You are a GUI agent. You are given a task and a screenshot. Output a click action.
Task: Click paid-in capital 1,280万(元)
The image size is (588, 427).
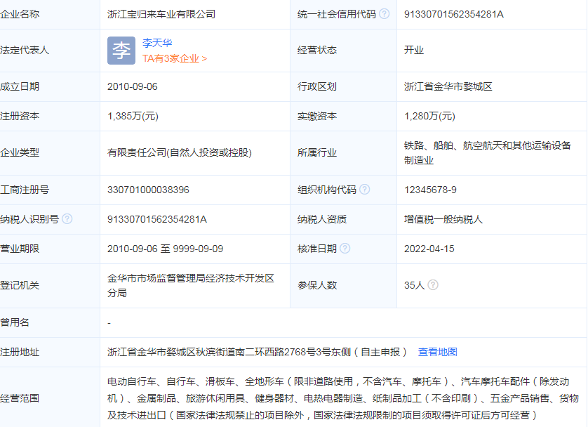[429, 116]
